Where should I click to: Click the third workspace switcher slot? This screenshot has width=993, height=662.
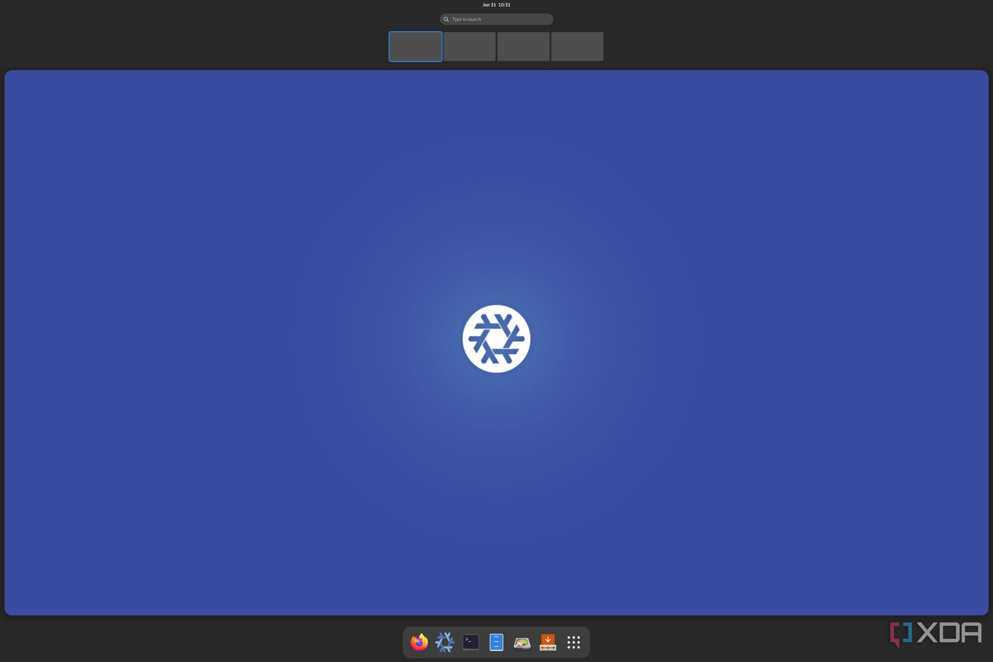[x=523, y=46]
